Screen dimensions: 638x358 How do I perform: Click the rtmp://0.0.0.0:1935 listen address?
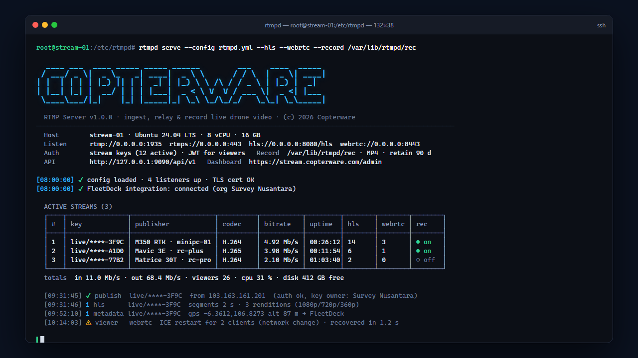(x=126, y=144)
